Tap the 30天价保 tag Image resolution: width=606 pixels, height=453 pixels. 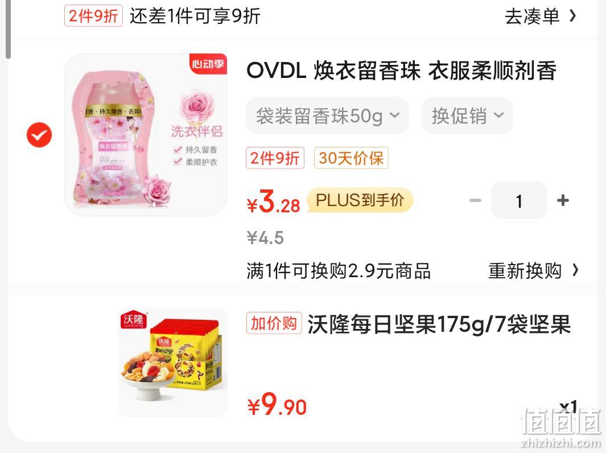click(x=351, y=158)
